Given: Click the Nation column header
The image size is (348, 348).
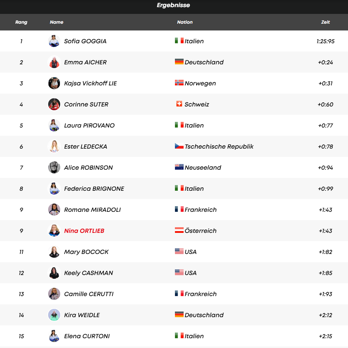Looking at the screenshot, I should (x=185, y=22).
